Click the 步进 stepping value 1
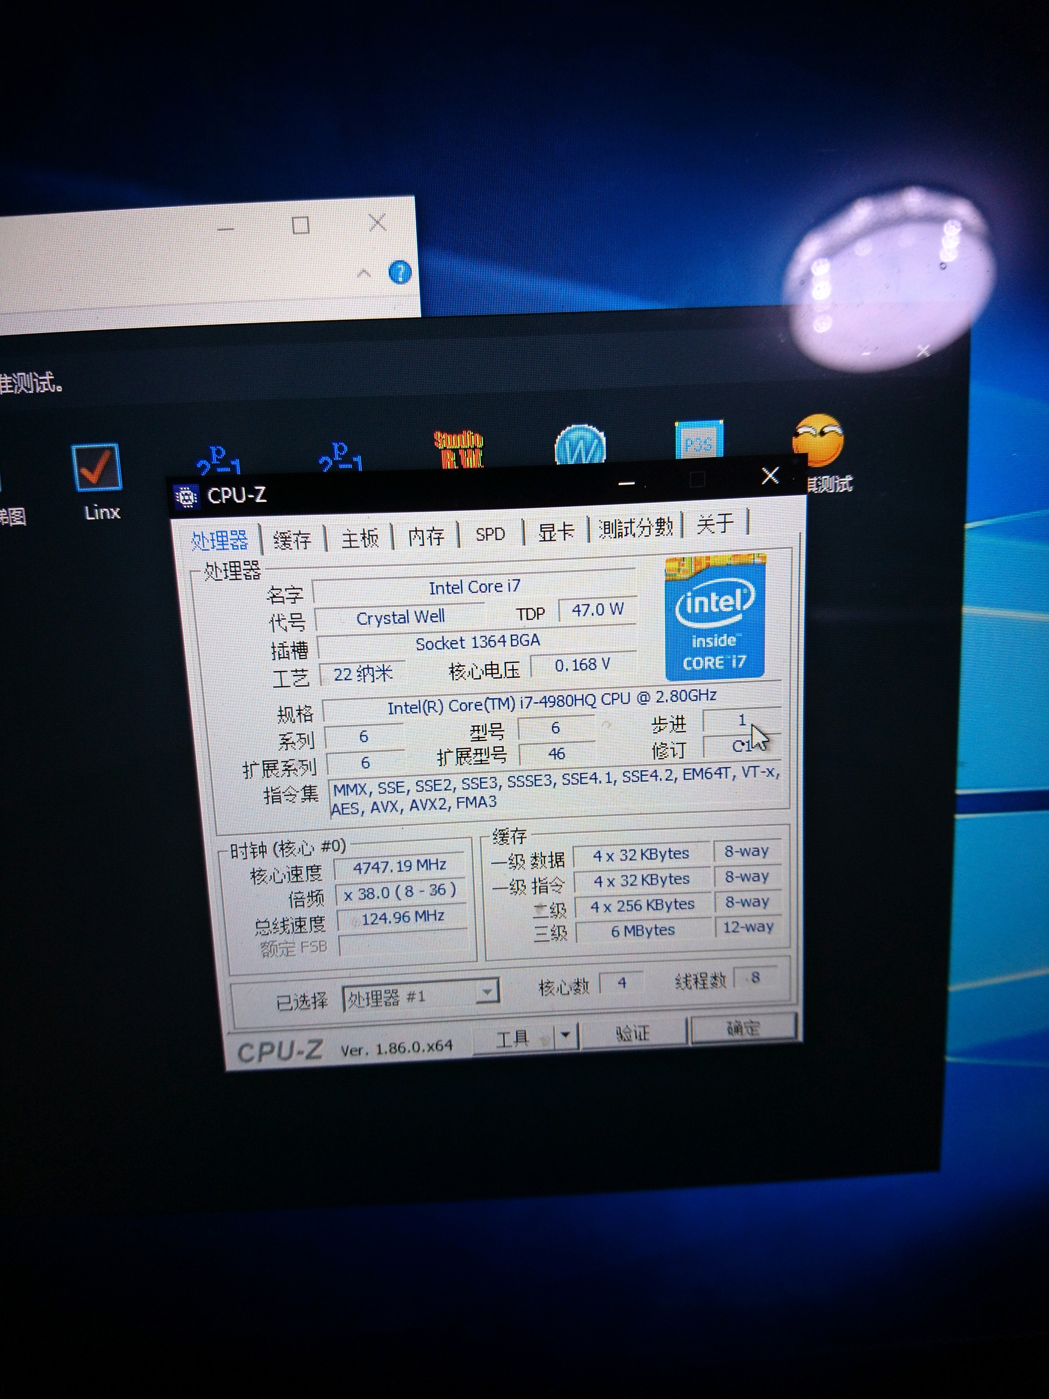1049x1399 pixels. click(742, 720)
